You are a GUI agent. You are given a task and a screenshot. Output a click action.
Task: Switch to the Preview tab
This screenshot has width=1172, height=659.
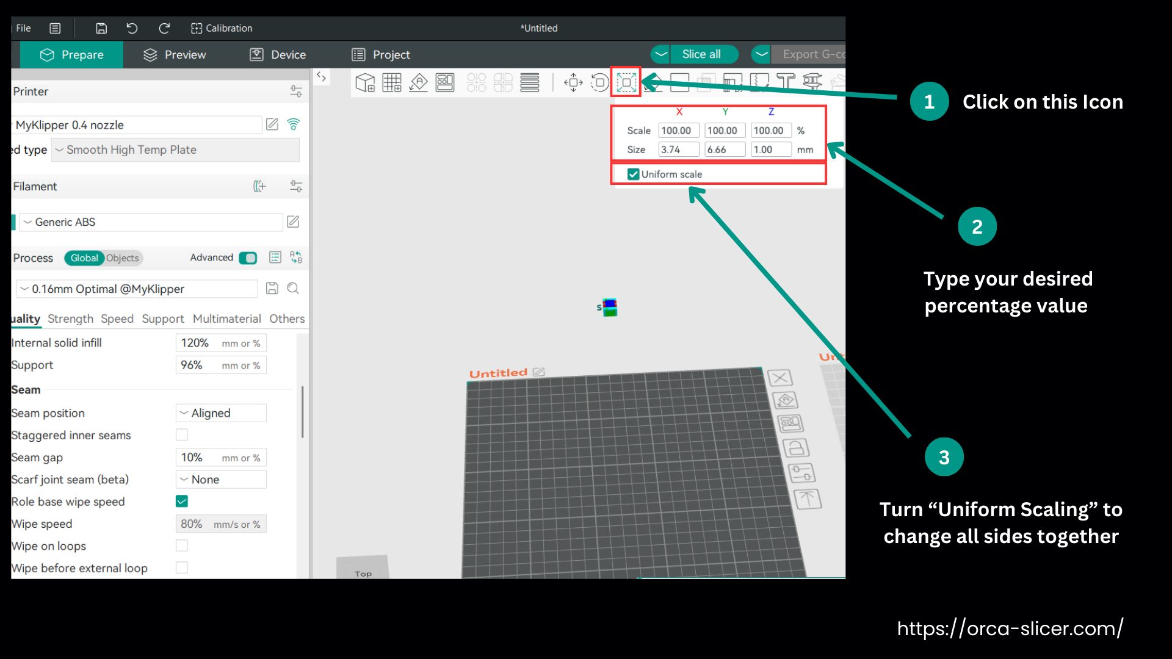[175, 55]
